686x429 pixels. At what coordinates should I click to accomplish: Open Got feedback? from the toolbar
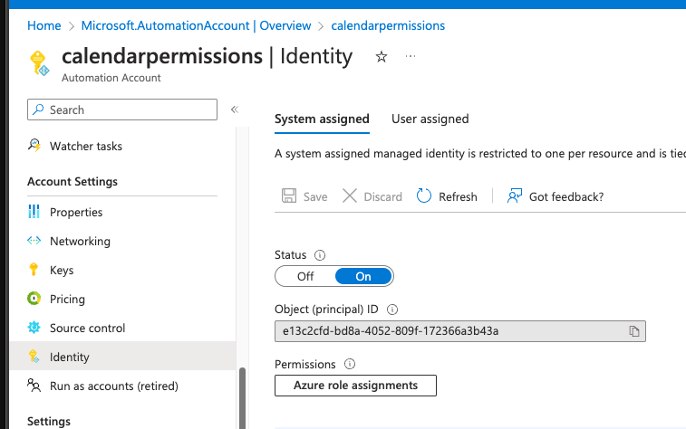pos(556,196)
